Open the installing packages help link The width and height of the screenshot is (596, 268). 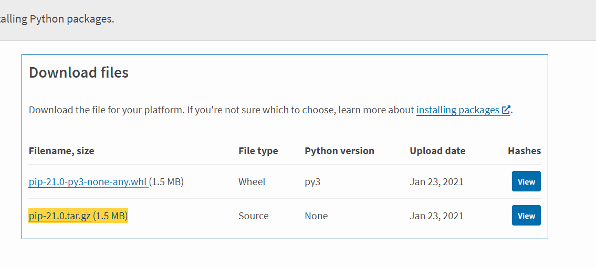[457, 110]
